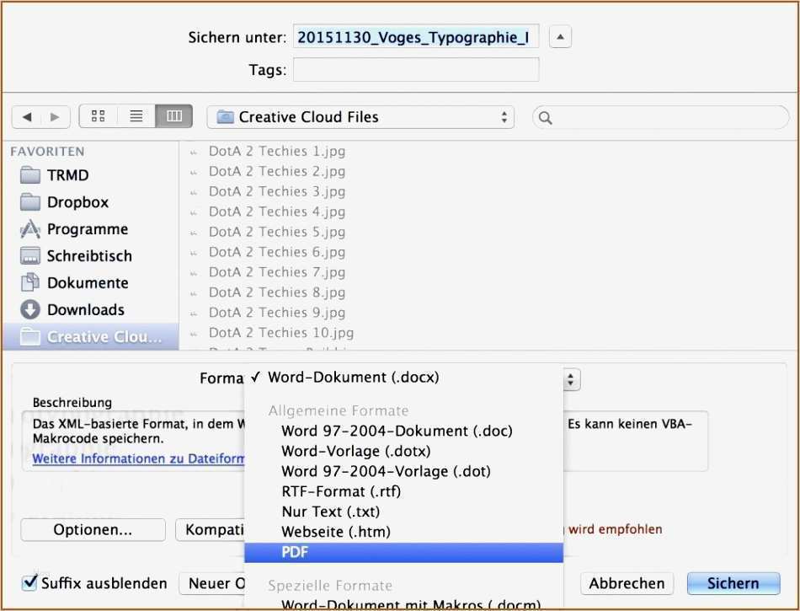Uncheck the Suffix ausblenden checkbox
800x611 pixels.
coord(29,582)
